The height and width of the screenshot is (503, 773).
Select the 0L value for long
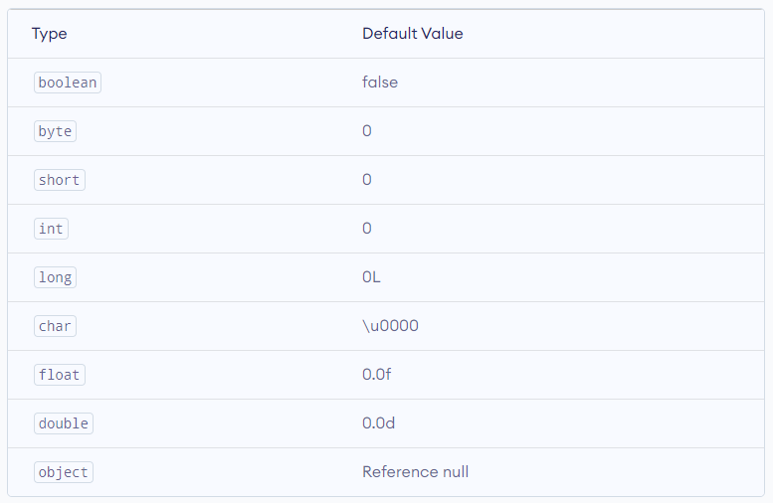[371, 277]
